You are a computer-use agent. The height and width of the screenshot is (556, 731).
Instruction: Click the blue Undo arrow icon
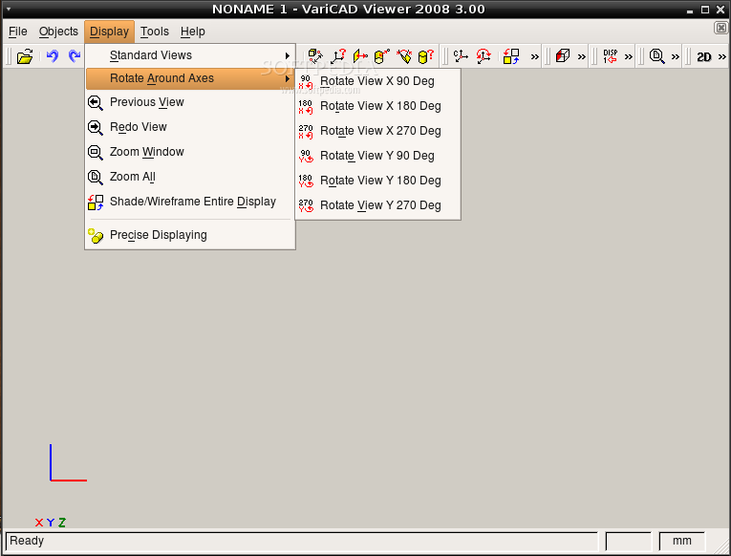click(x=53, y=56)
